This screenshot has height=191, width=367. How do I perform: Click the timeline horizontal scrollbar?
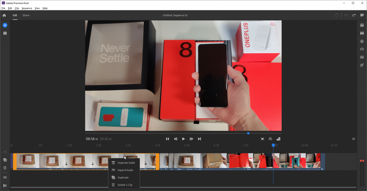pyautogui.click(x=183, y=187)
